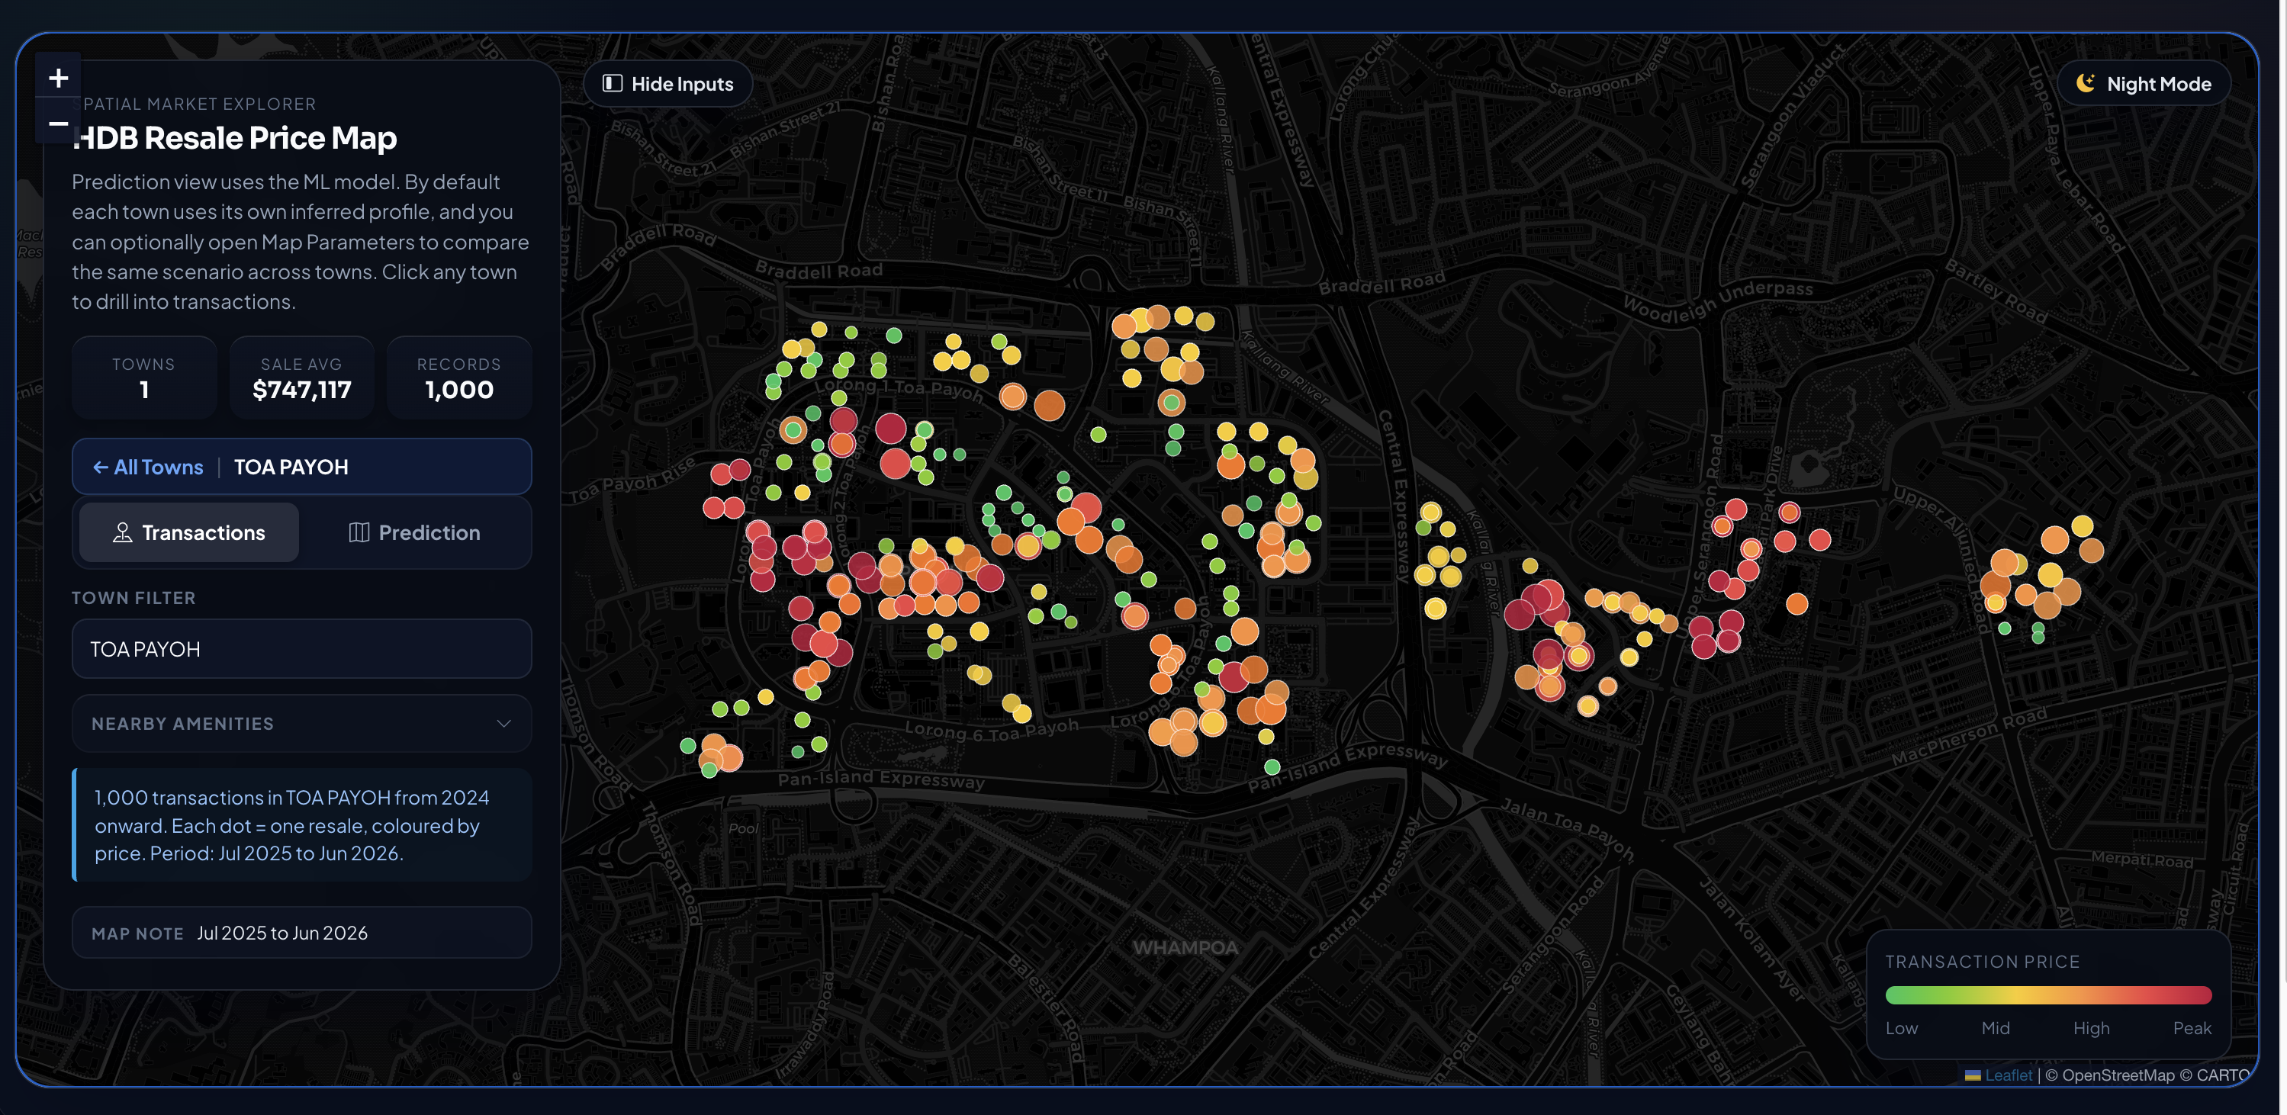The image size is (2287, 1115).
Task: Click the Night Mode moon icon
Action: tap(2086, 83)
